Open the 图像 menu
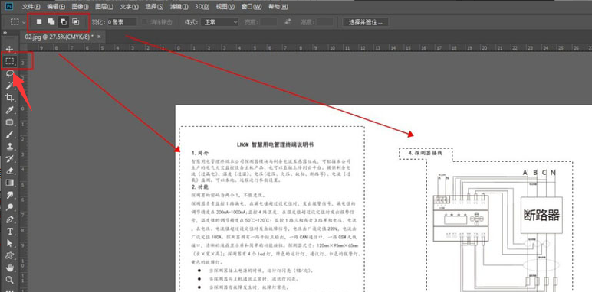The image size is (592, 292). (80, 7)
